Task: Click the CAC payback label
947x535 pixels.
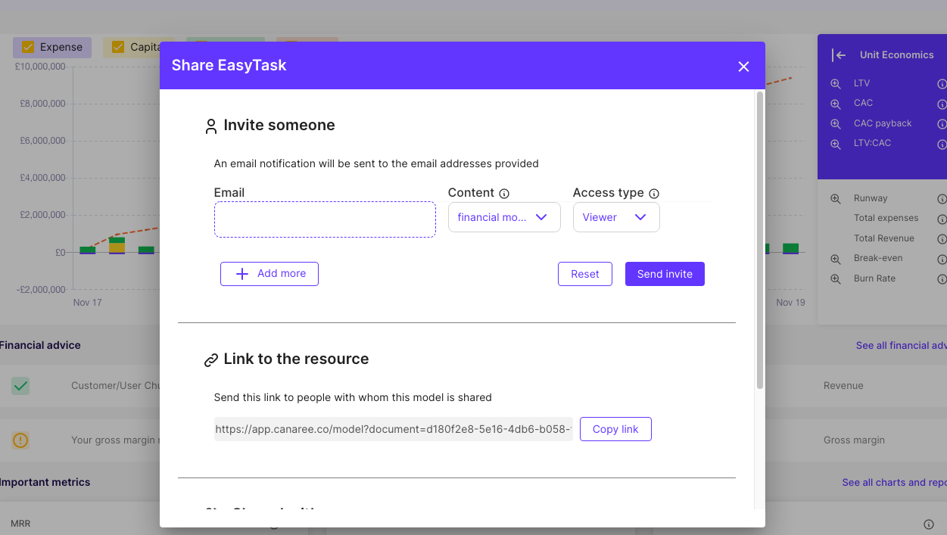Action: tap(883, 123)
